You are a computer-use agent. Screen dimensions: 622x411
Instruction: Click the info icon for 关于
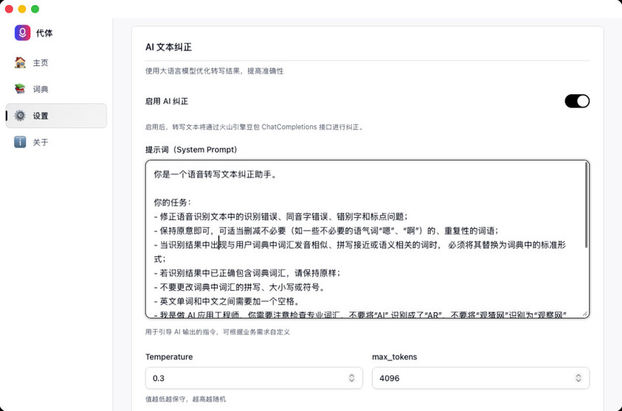(20, 142)
